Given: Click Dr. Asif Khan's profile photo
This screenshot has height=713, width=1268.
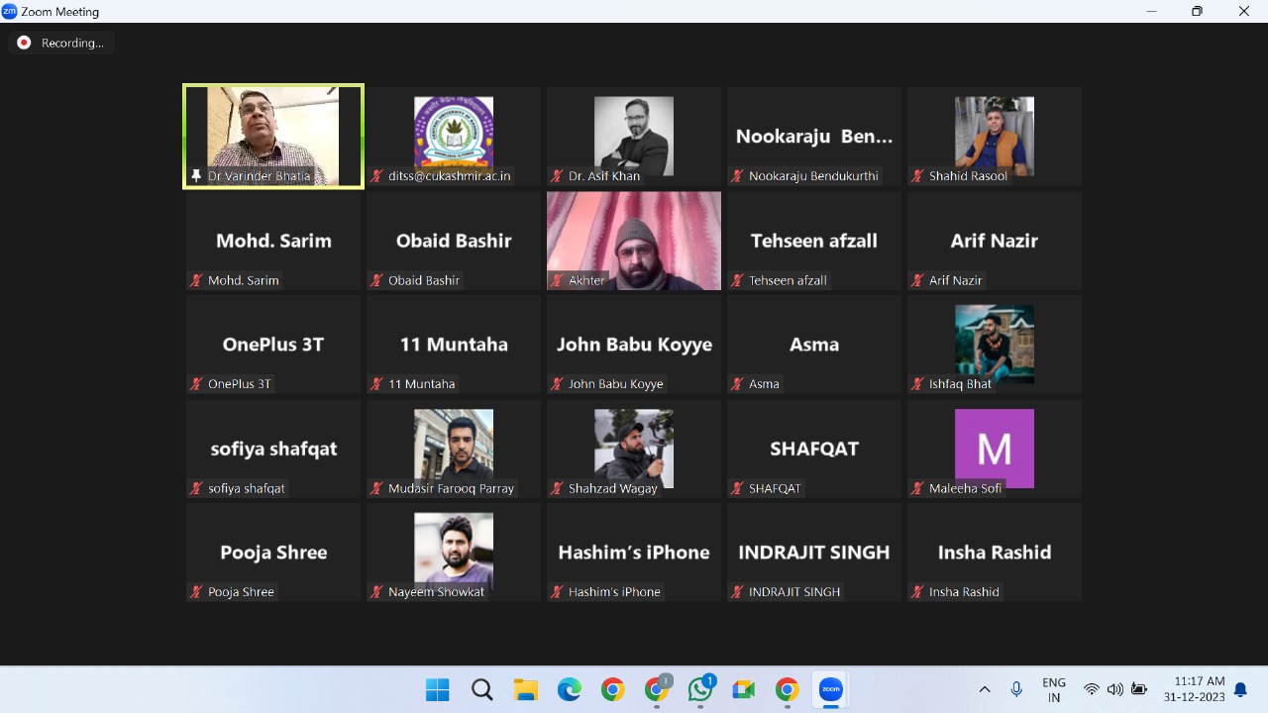Looking at the screenshot, I should 634,134.
